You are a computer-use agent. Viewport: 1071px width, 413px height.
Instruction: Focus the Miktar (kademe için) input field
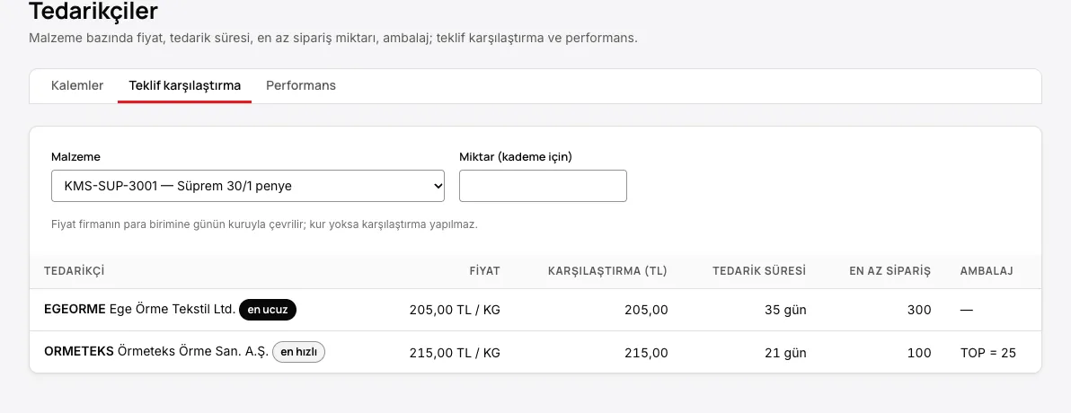[x=543, y=186]
